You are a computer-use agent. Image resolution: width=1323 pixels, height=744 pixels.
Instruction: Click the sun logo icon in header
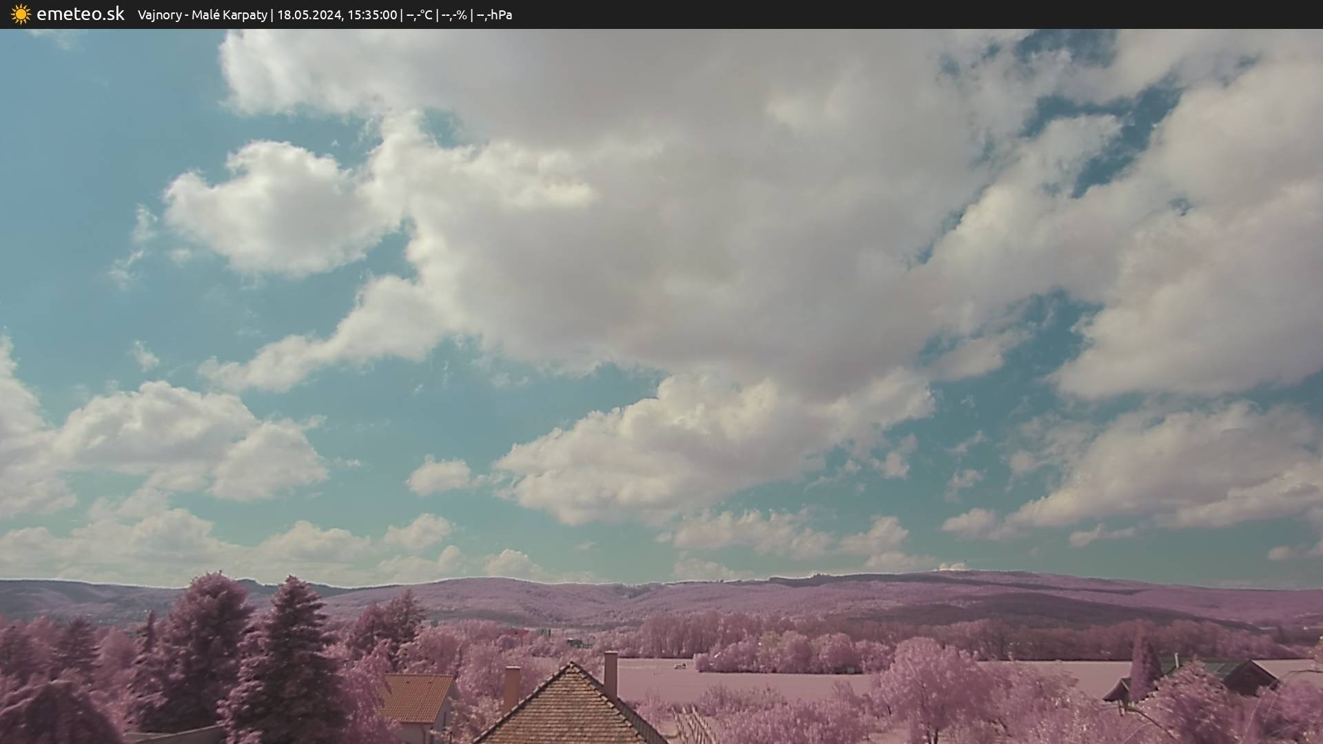21,14
